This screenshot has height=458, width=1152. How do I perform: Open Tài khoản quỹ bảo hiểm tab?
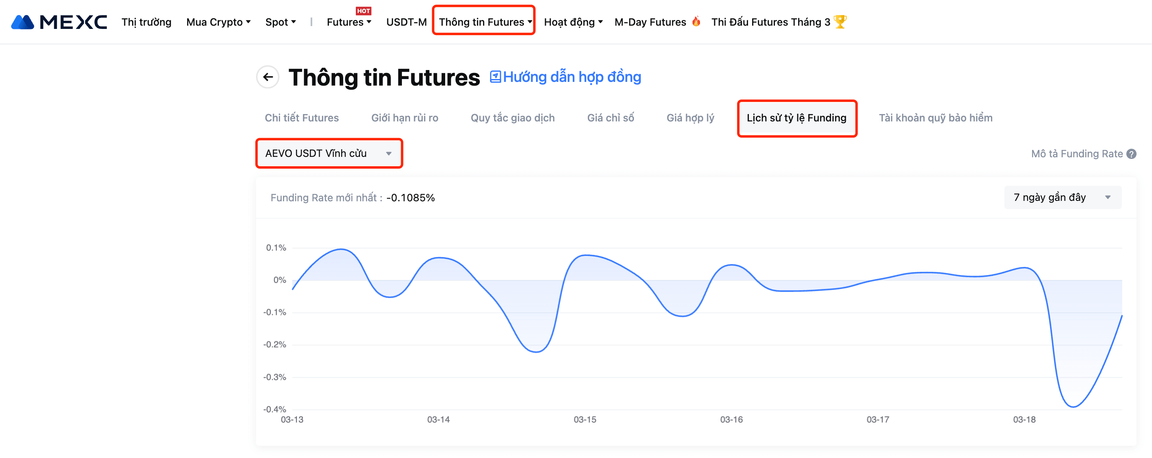[x=935, y=117]
